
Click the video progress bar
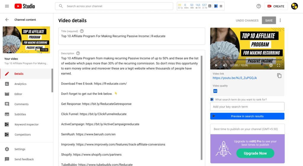pos(247,60)
